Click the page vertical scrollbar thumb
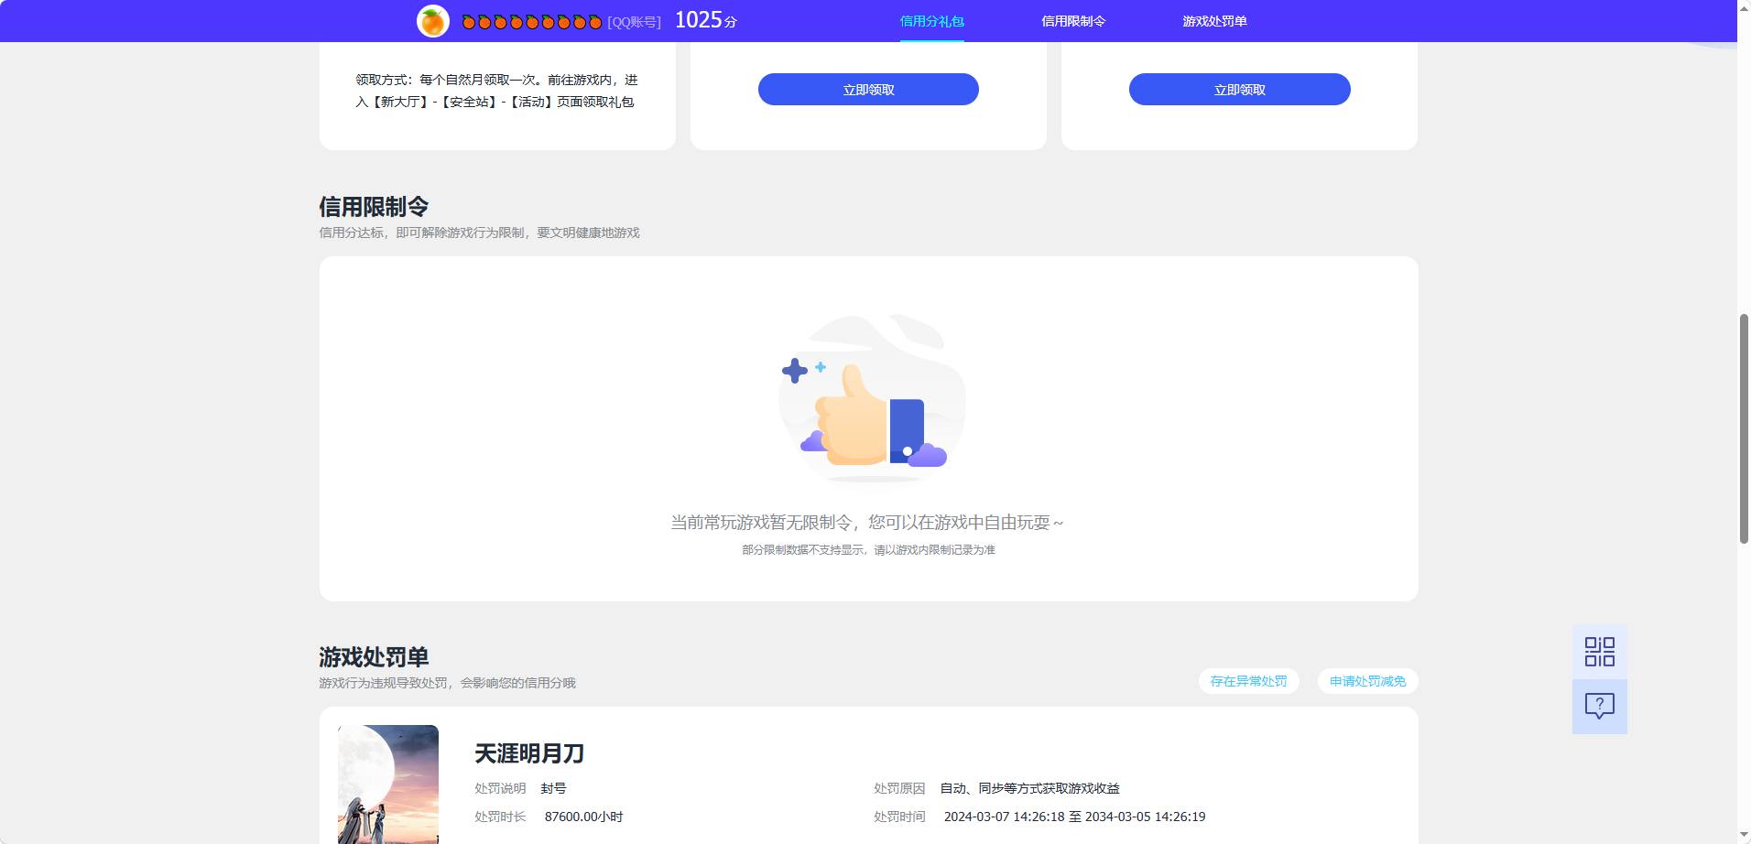Screen dimensions: 1751x844 (1744, 428)
